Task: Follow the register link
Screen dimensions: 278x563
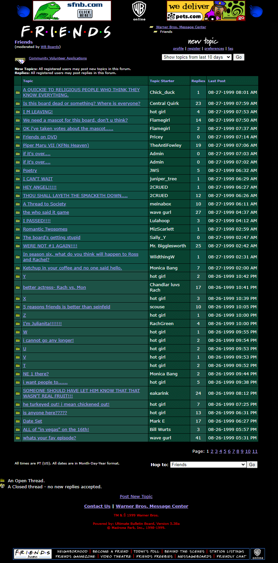Action: tap(194, 49)
